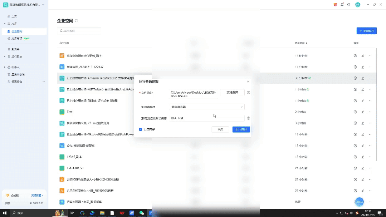
Task: Open the edit pencil on the top app row
Action: (x=363, y=56)
